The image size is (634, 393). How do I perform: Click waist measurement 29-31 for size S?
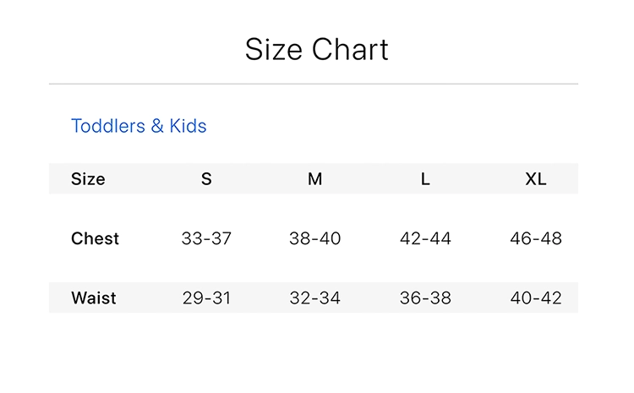pyautogui.click(x=206, y=298)
